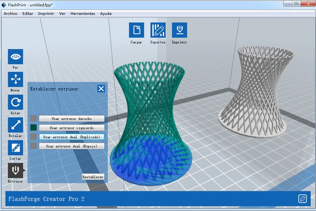
Task: Open the Editar menu
Action: [x=28, y=13]
